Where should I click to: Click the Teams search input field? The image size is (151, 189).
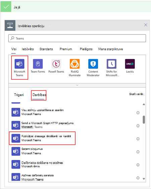77,38
